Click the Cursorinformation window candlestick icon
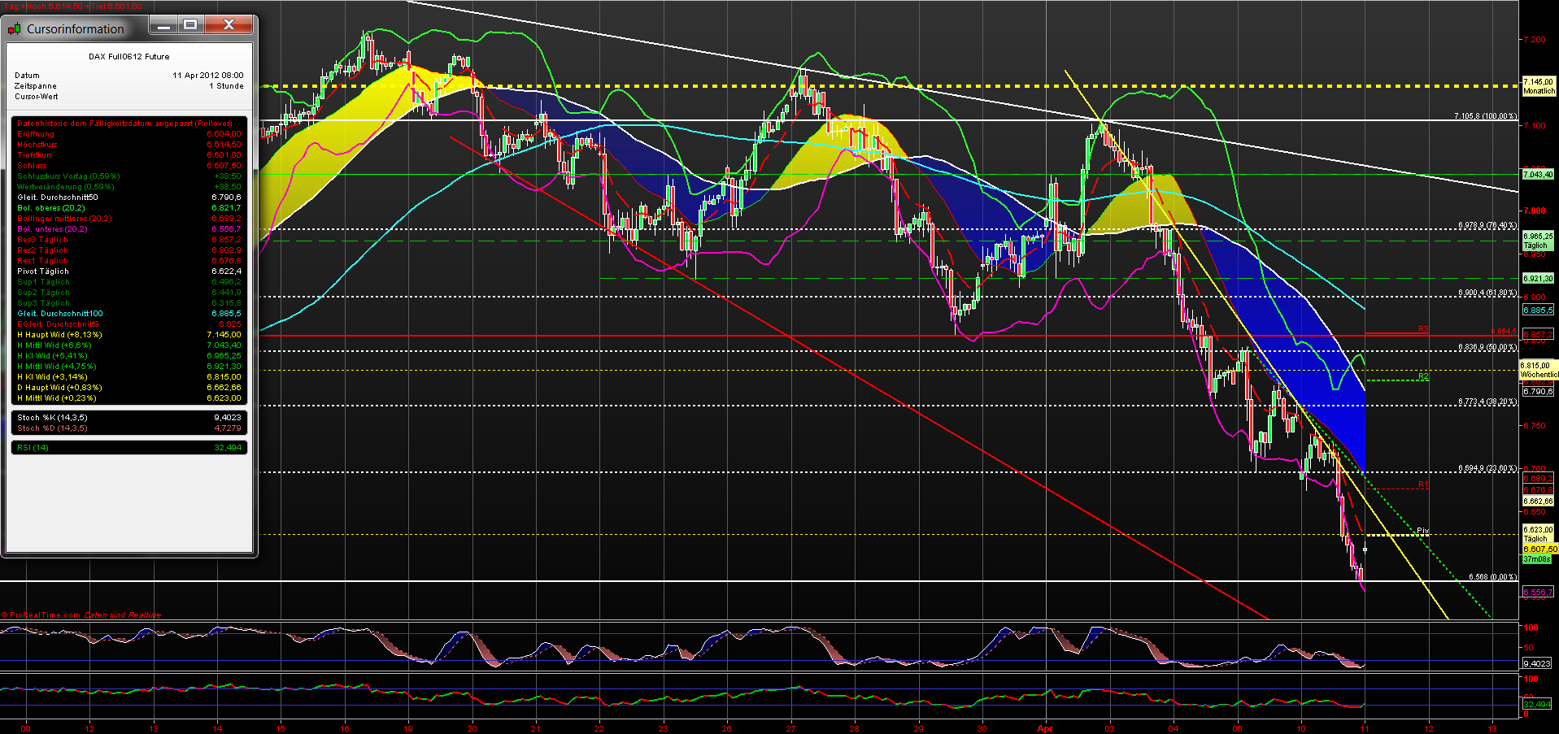1559x734 pixels. [x=14, y=29]
